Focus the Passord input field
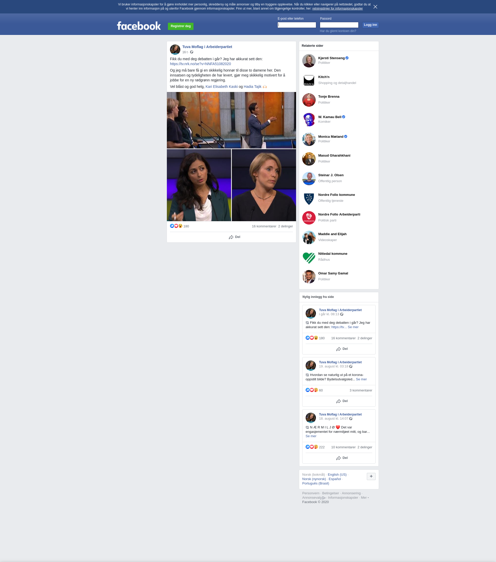 (x=339, y=25)
